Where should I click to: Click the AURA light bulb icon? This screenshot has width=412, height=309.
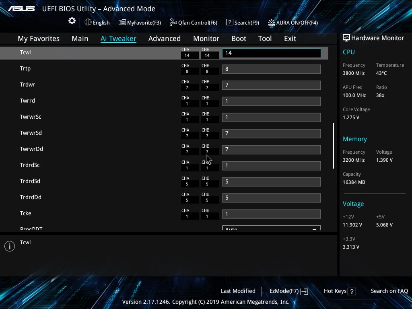point(272,23)
